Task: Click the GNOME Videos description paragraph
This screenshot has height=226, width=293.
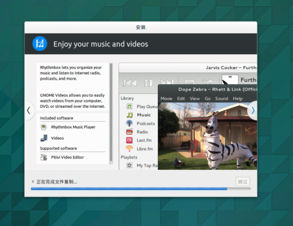Action: click(72, 101)
